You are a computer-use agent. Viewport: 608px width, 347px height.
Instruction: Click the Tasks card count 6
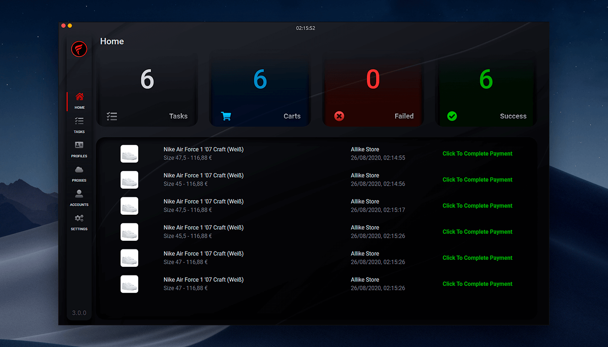pyautogui.click(x=147, y=79)
